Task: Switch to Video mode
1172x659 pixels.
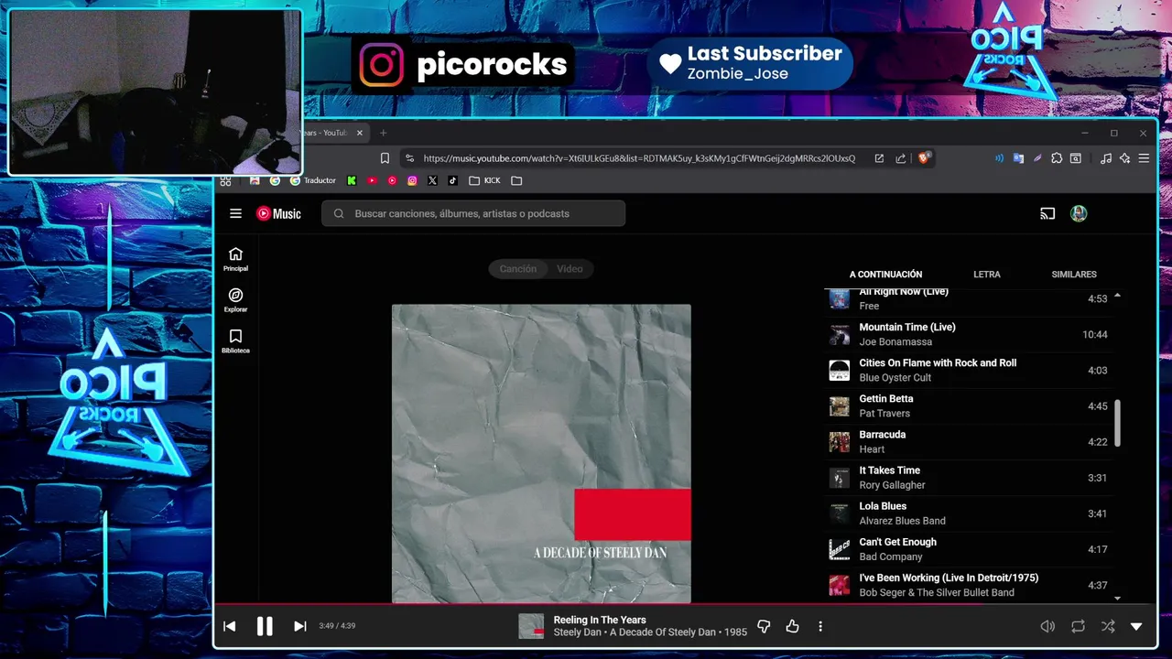Action: point(570,268)
